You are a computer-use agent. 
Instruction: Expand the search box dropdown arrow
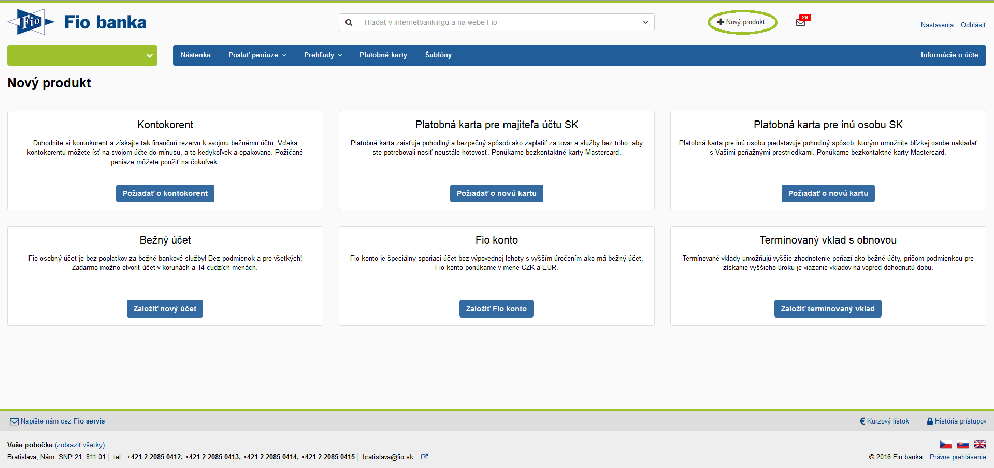645,22
